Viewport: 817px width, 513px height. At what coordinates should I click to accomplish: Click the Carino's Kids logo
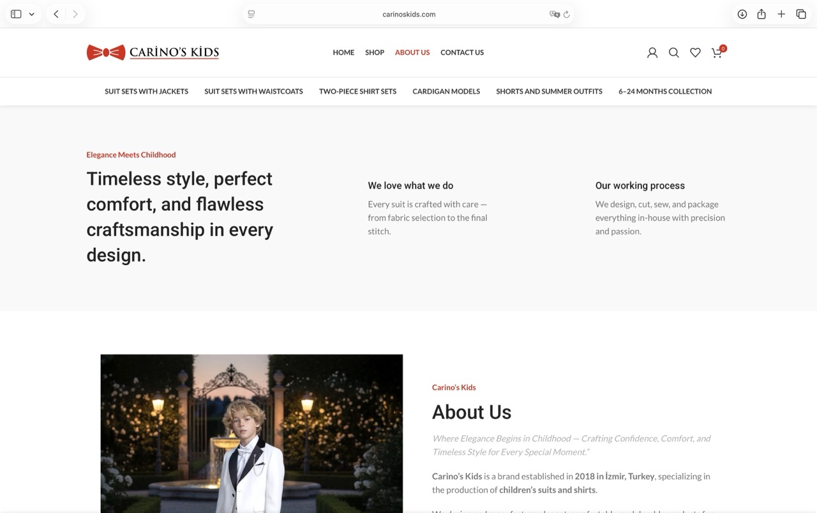point(153,52)
